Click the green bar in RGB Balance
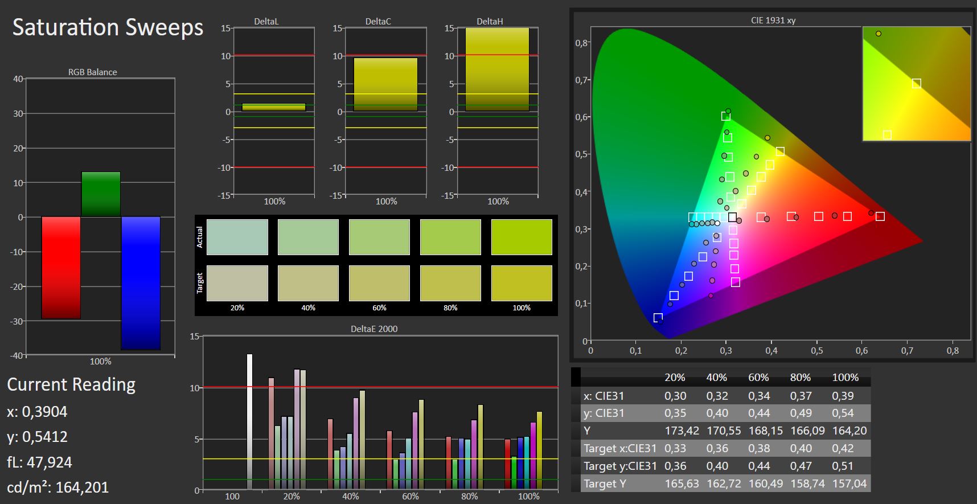 [101, 194]
